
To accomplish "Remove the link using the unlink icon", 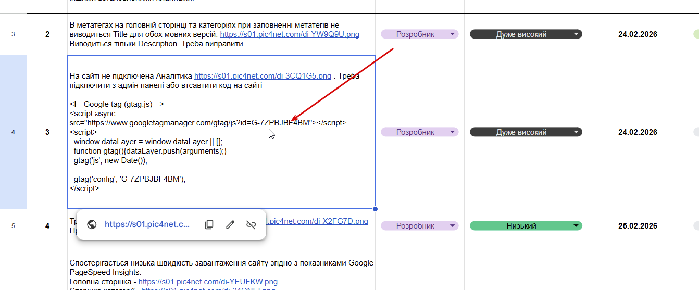I will pyautogui.click(x=251, y=224).
